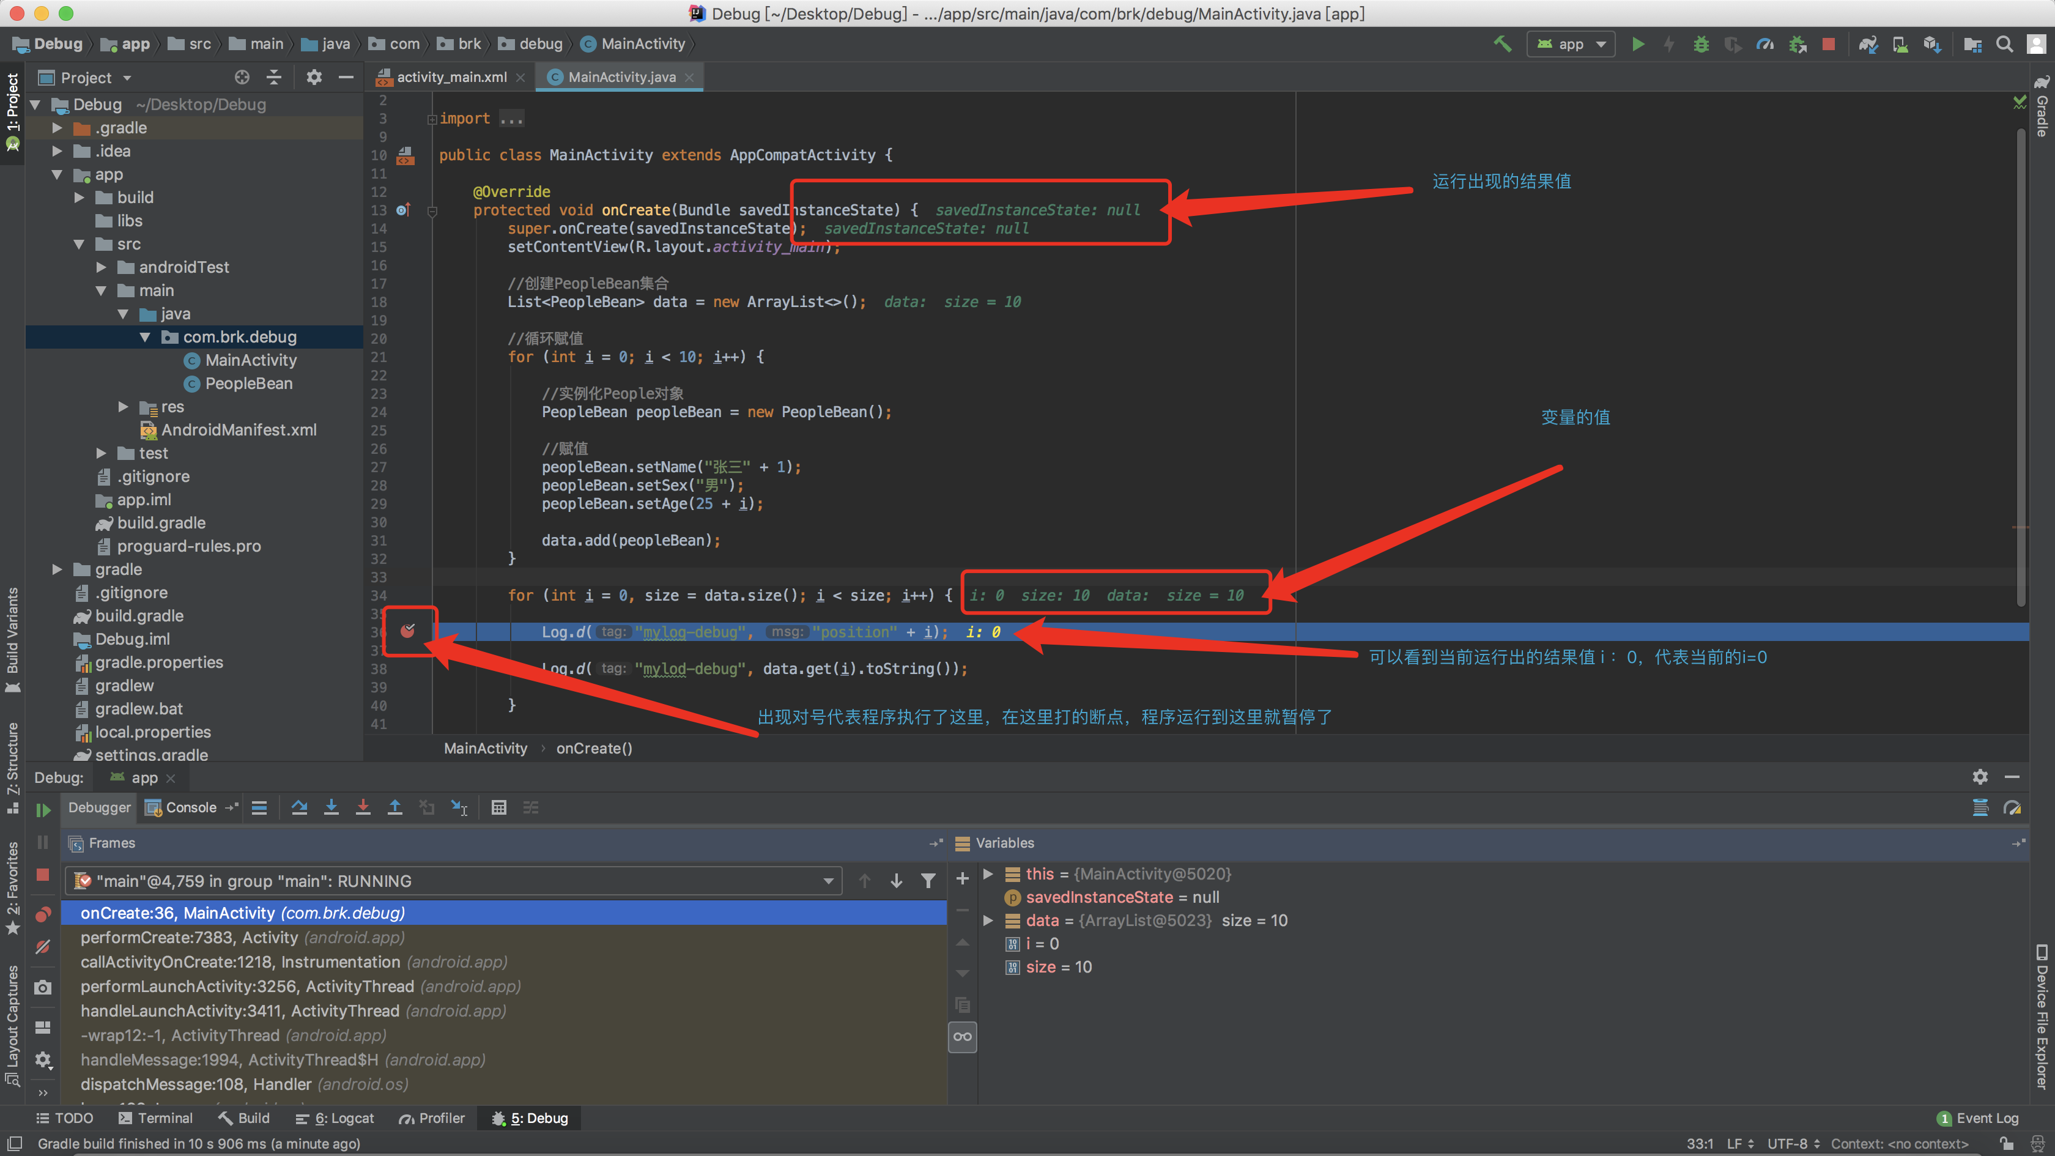
Task: Toggle the breakpoint on line 36
Action: point(408,631)
